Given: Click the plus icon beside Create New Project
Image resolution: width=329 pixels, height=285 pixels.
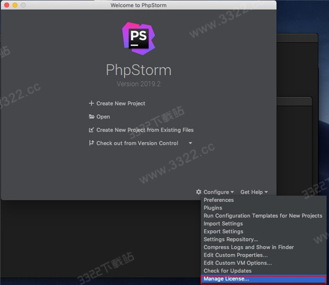Looking at the screenshot, I should click(91, 103).
